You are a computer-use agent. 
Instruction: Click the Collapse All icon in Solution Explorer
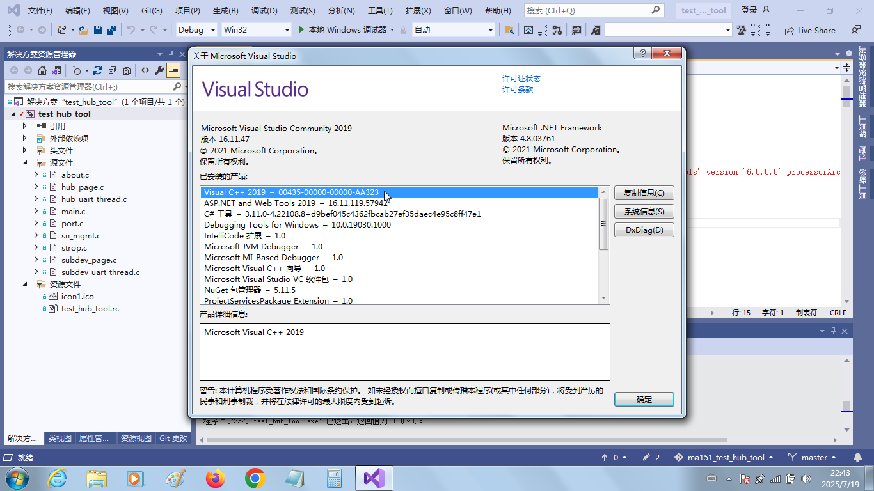[112, 70]
